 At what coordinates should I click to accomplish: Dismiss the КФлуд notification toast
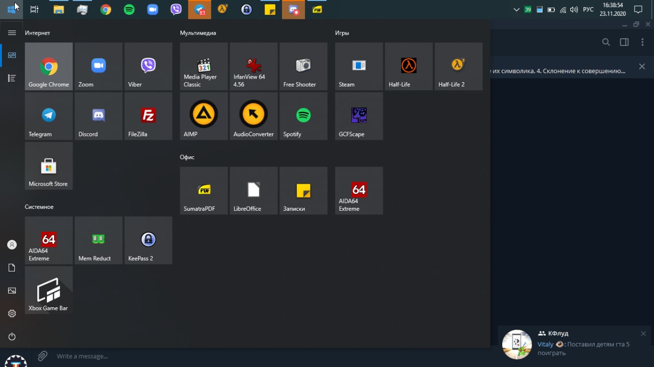(643, 334)
